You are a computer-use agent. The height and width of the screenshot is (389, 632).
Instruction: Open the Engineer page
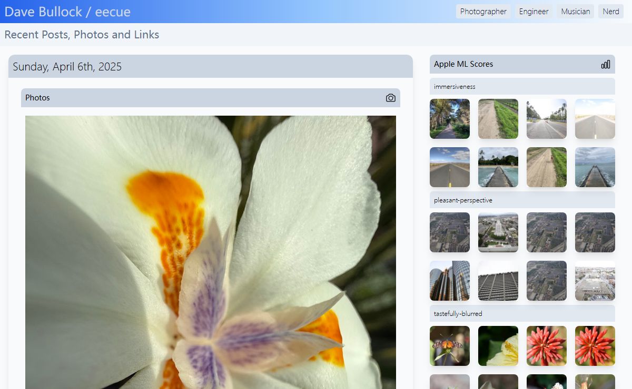(x=534, y=12)
